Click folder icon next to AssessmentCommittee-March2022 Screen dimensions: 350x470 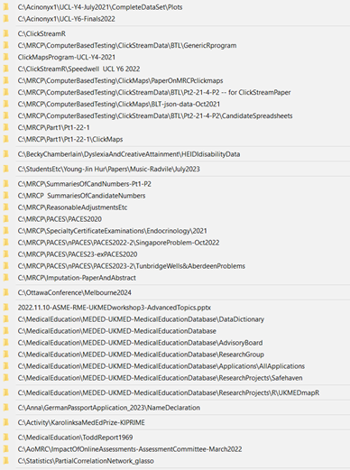5,449
